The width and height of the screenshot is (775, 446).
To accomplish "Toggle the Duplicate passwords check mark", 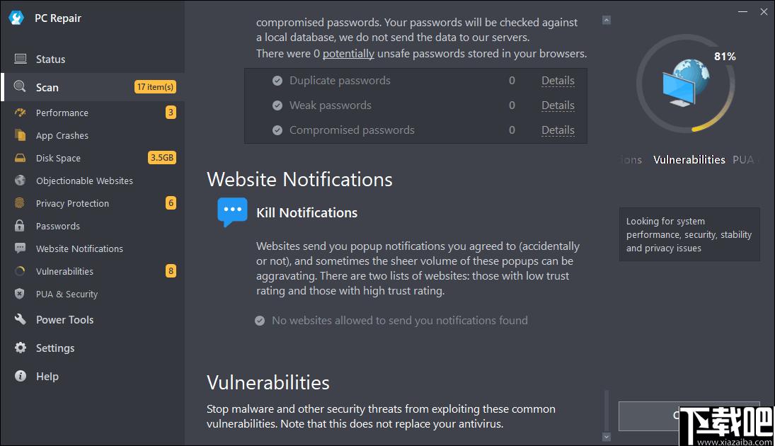I will click(x=277, y=81).
